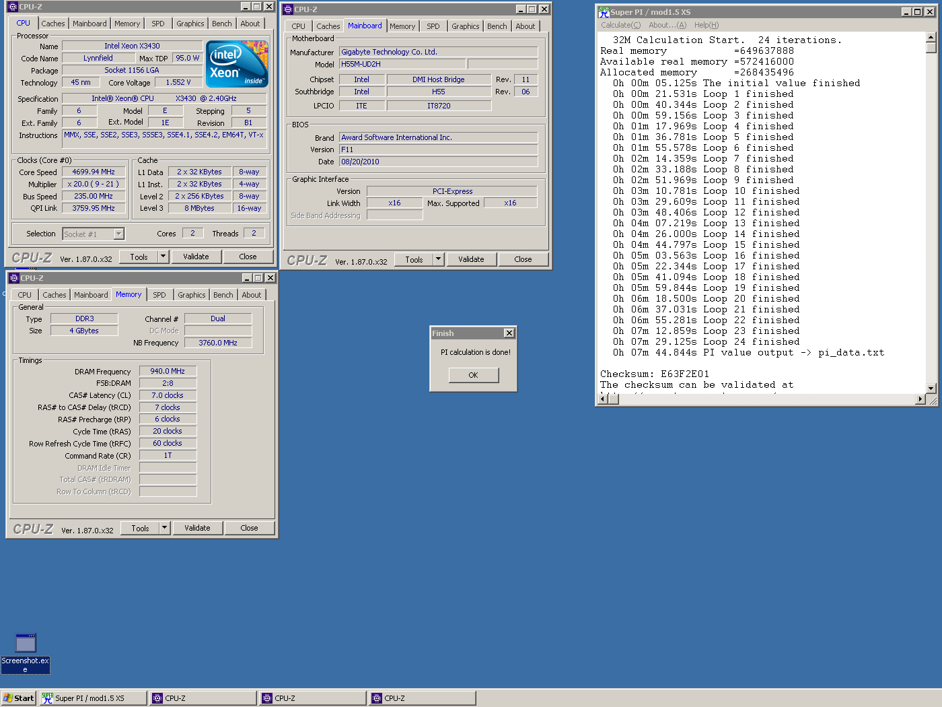Open the Screenshot.exe desktop icon
The width and height of the screenshot is (942, 707).
26,652
